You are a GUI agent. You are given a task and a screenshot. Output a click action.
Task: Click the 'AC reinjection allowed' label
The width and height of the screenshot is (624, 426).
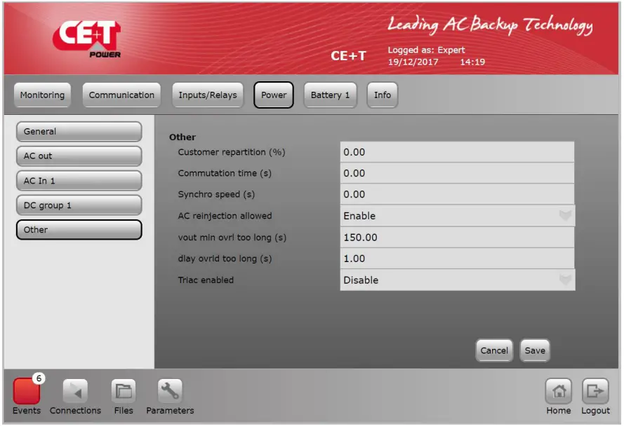click(x=225, y=216)
